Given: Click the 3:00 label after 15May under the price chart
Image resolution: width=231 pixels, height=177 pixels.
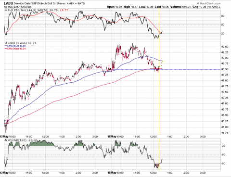Looking at the screenshot, I should tap(203, 137).
